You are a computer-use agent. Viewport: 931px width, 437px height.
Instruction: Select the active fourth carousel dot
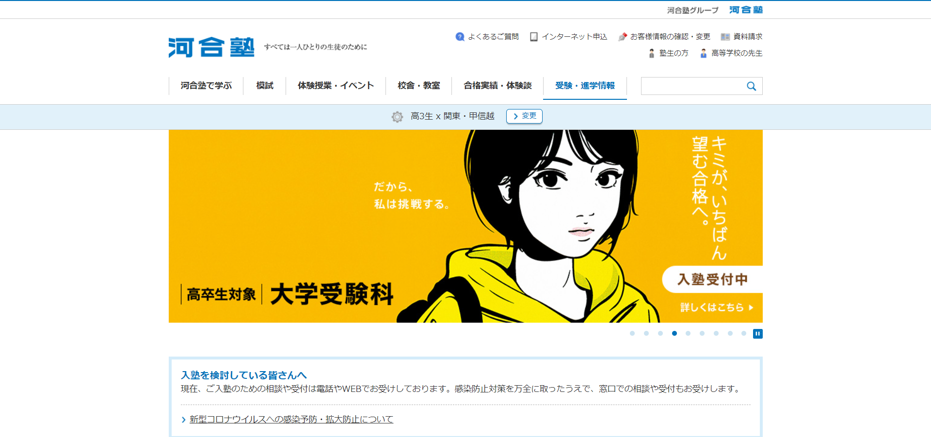674,333
